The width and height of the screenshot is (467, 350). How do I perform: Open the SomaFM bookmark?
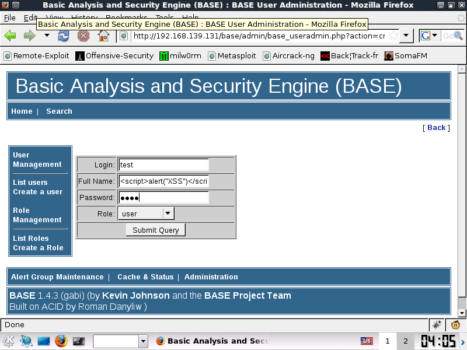tap(406, 55)
